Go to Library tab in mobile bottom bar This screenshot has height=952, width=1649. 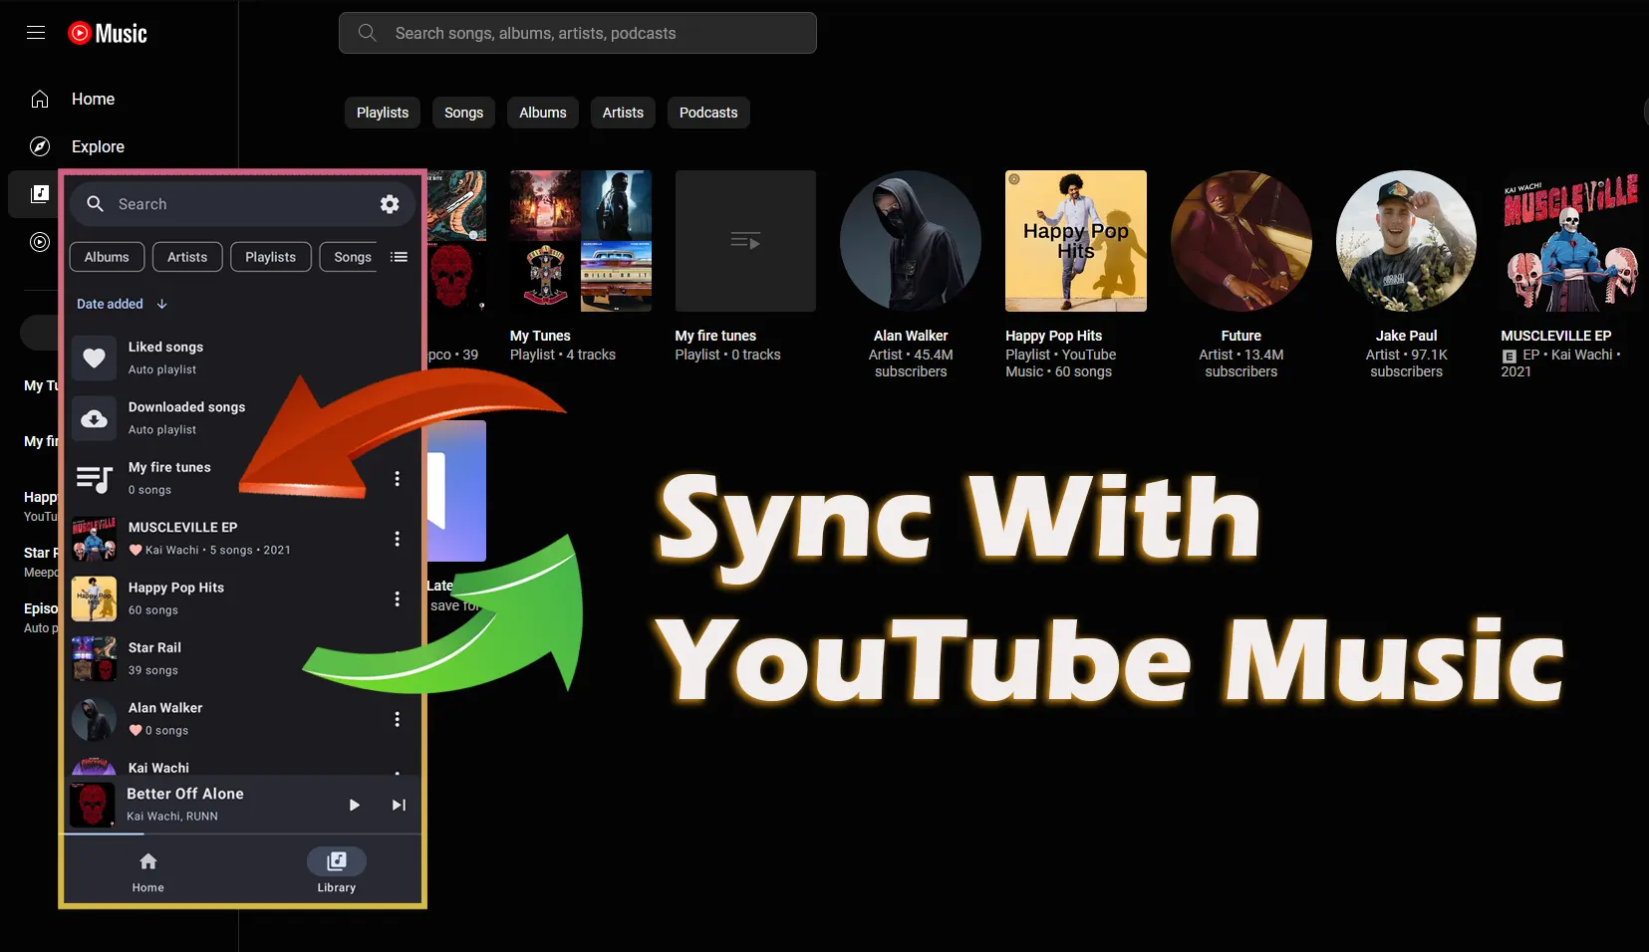click(337, 871)
